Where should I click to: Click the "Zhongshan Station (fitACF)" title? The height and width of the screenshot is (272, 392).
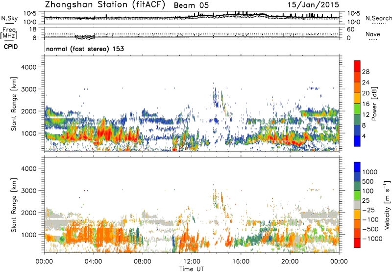pyautogui.click(x=105, y=5)
